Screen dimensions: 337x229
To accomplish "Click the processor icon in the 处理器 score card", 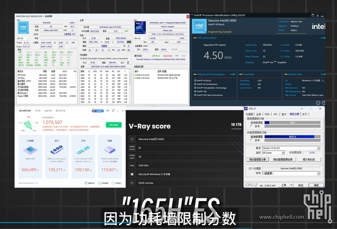I will (x=30, y=150).
